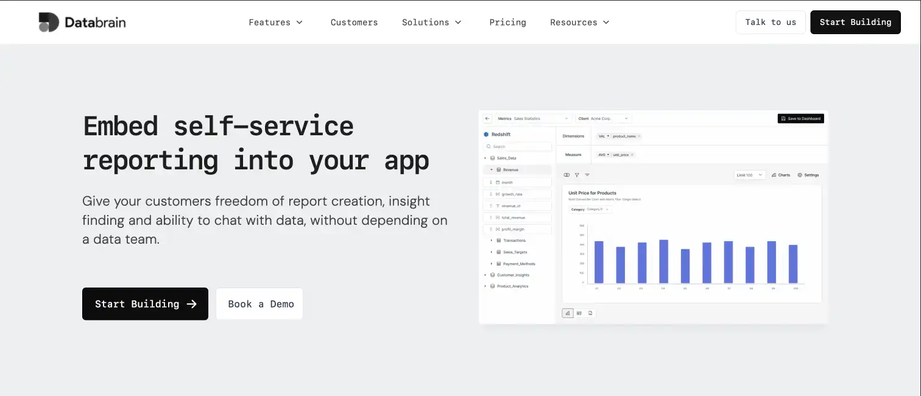
Task: Remove the unit_price measure chip
Action: tap(632, 155)
